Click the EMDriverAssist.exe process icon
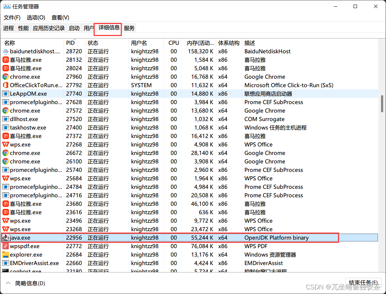This screenshot has width=386, height=294. 5,263
